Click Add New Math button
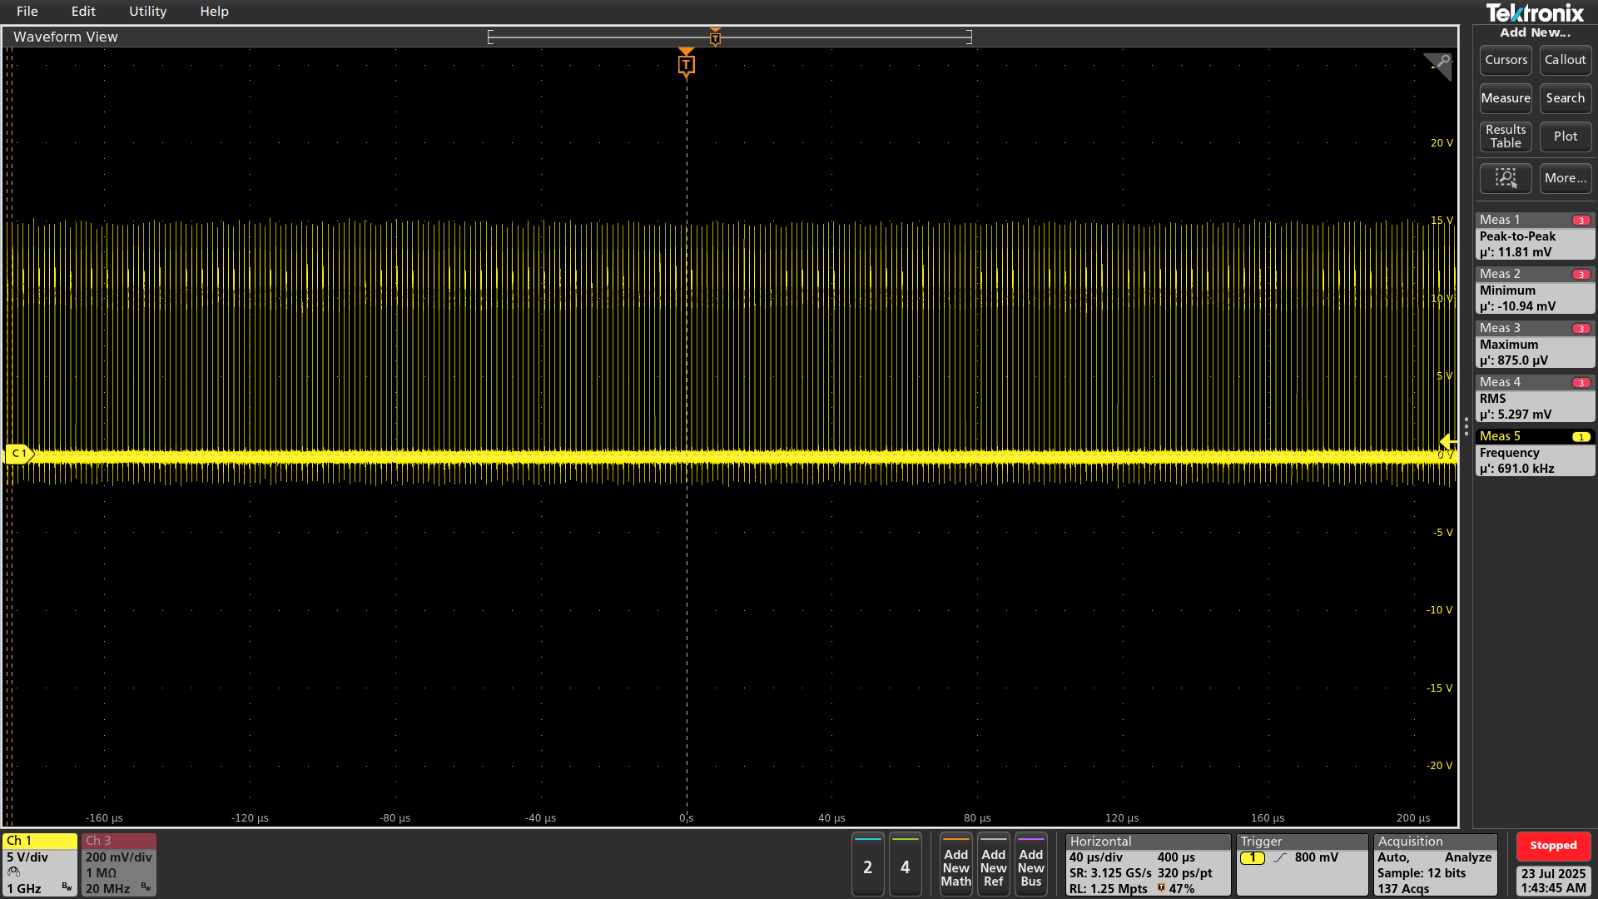The width and height of the screenshot is (1598, 899). [955, 867]
